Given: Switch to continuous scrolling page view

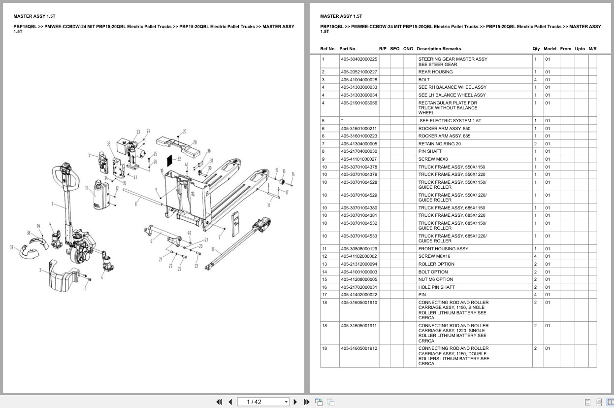Looking at the screenshot, I should tap(599, 402).
